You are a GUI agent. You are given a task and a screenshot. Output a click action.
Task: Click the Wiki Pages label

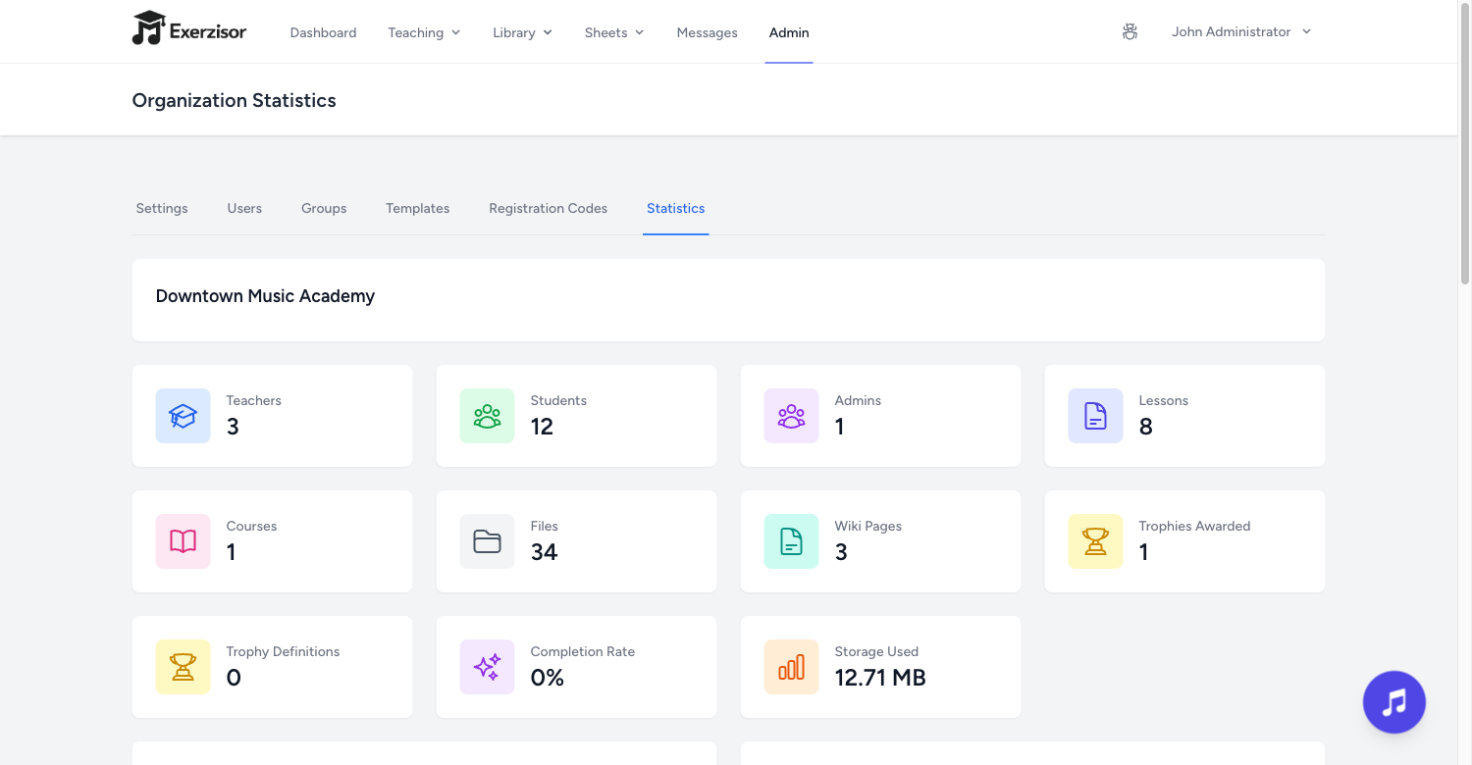point(867,526)
